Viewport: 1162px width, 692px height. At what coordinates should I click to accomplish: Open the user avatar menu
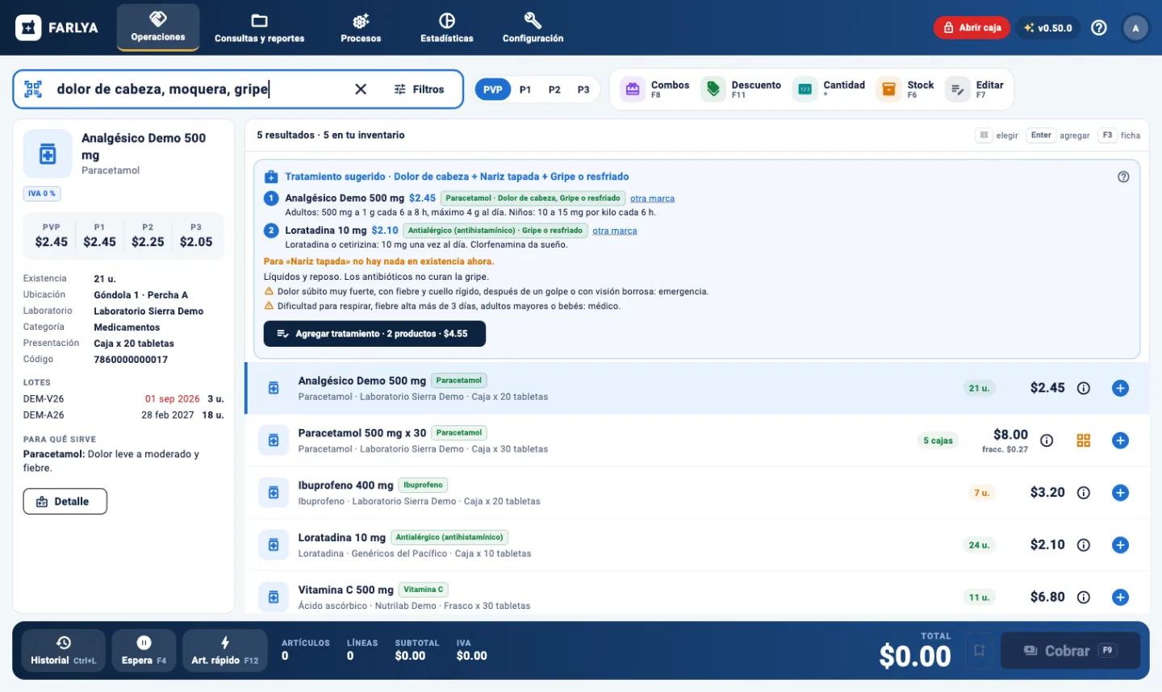pyautogui.click(x=1135, y=28)
